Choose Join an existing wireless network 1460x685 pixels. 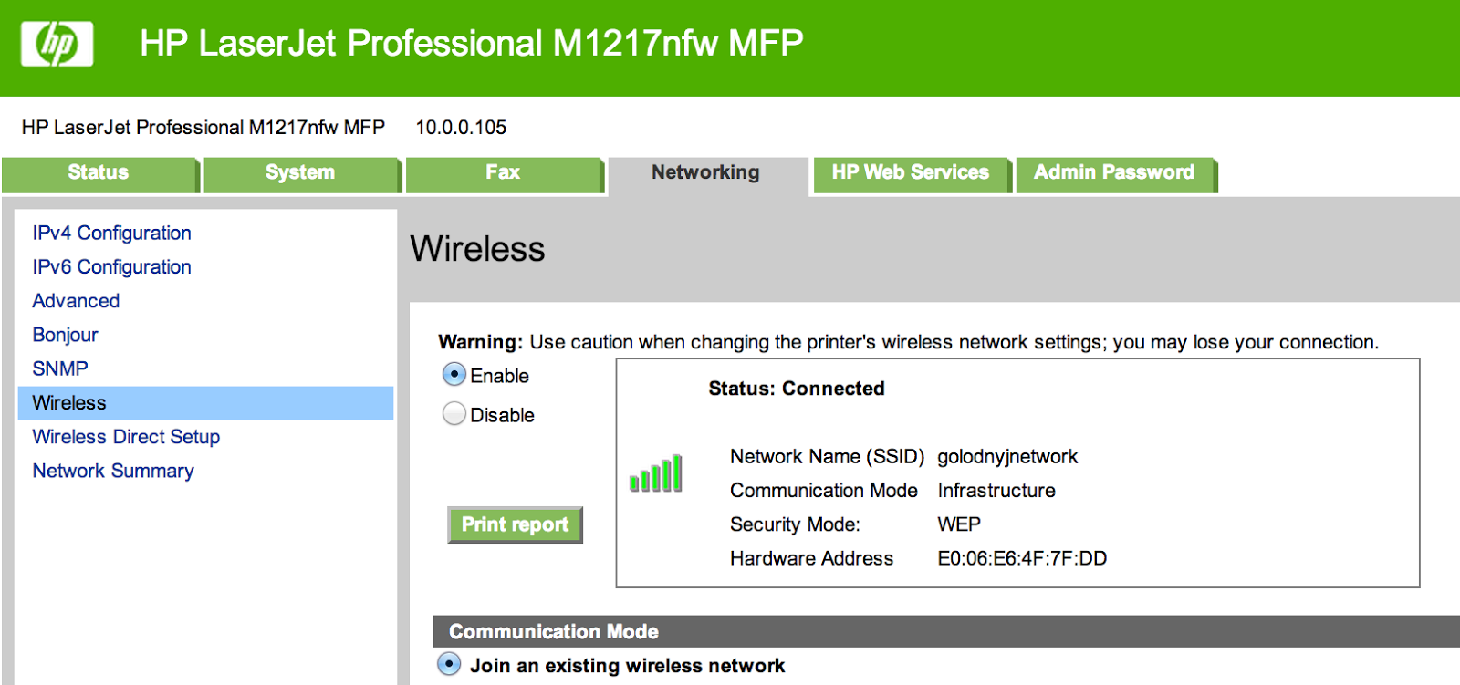[x=449, y=664]
